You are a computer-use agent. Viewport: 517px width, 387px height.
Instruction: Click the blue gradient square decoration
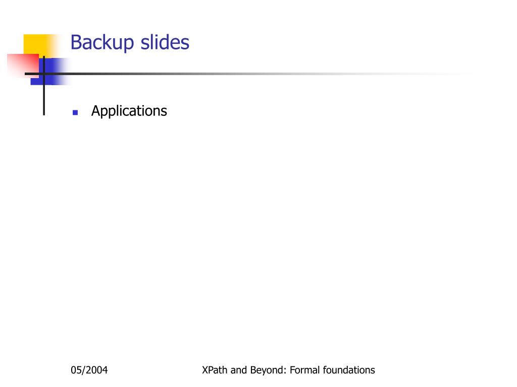(50, 72)
